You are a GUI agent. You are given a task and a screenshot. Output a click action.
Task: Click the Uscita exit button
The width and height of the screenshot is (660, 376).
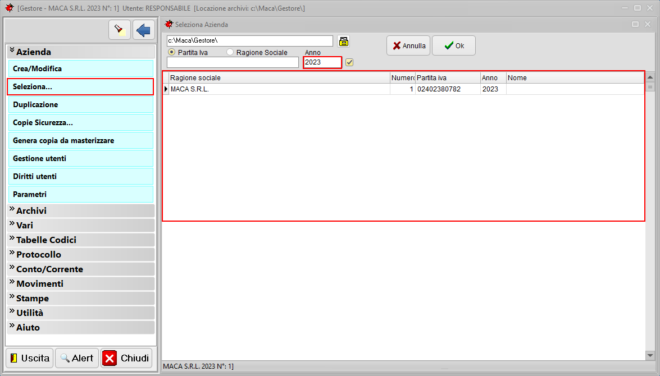pos(30,358)
